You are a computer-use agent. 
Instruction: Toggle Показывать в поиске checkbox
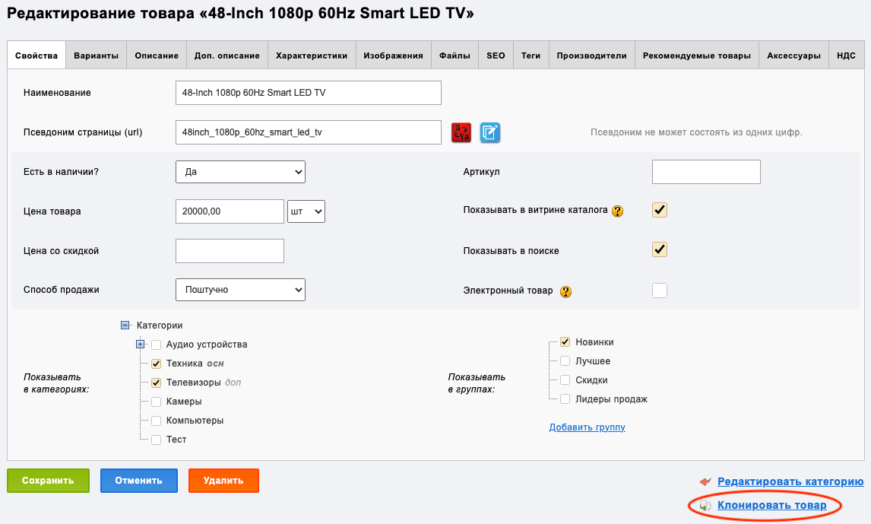[x=660, y=249]
